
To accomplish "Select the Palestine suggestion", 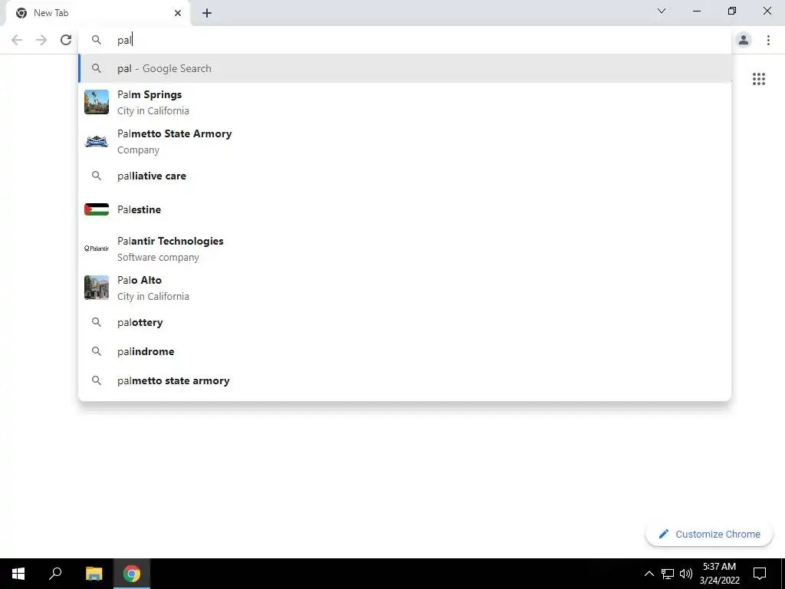I will (405, 209).
